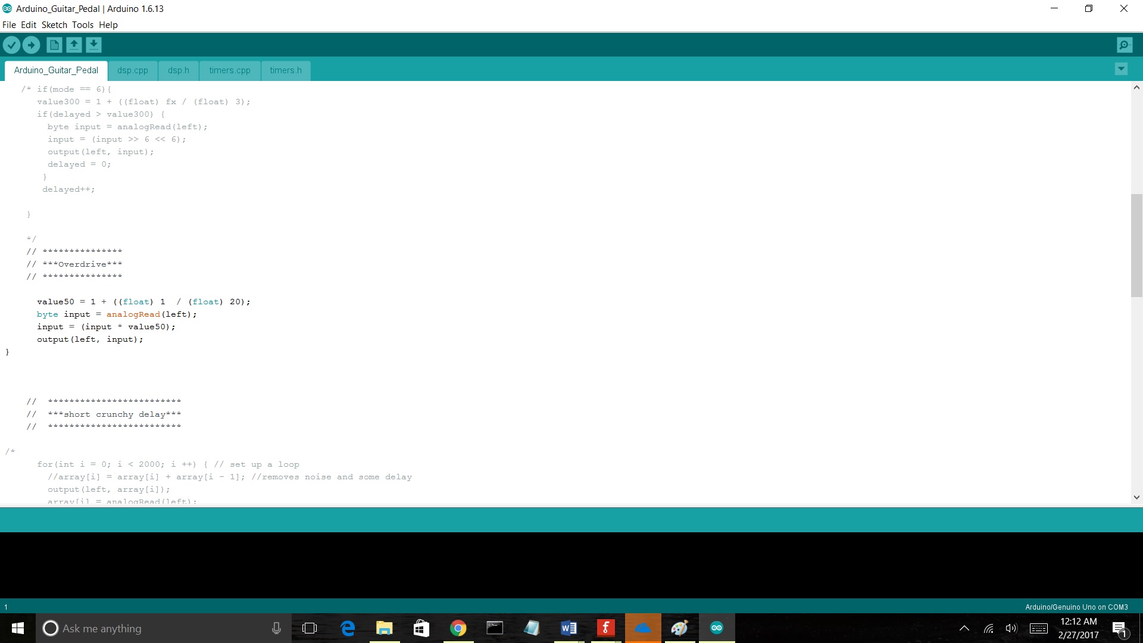Screen dimensions: 1143x643
Task: Click the Save sketch down-arrow icon
Action: pos(93,45)
